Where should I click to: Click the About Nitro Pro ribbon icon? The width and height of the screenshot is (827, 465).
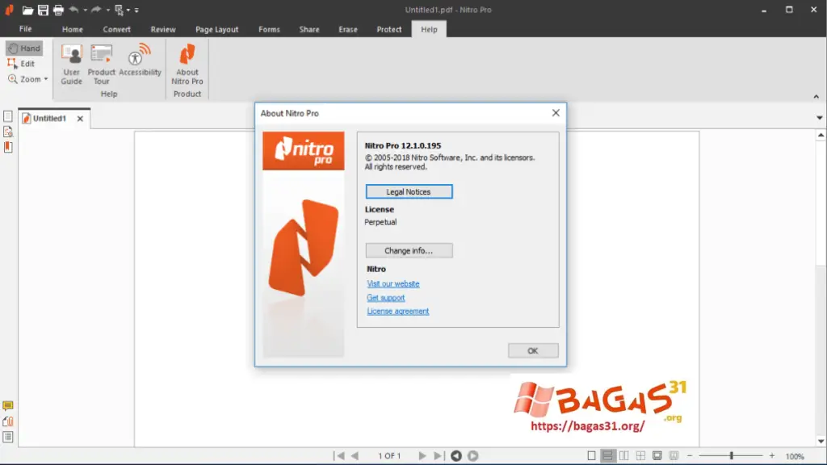[187, 65]
